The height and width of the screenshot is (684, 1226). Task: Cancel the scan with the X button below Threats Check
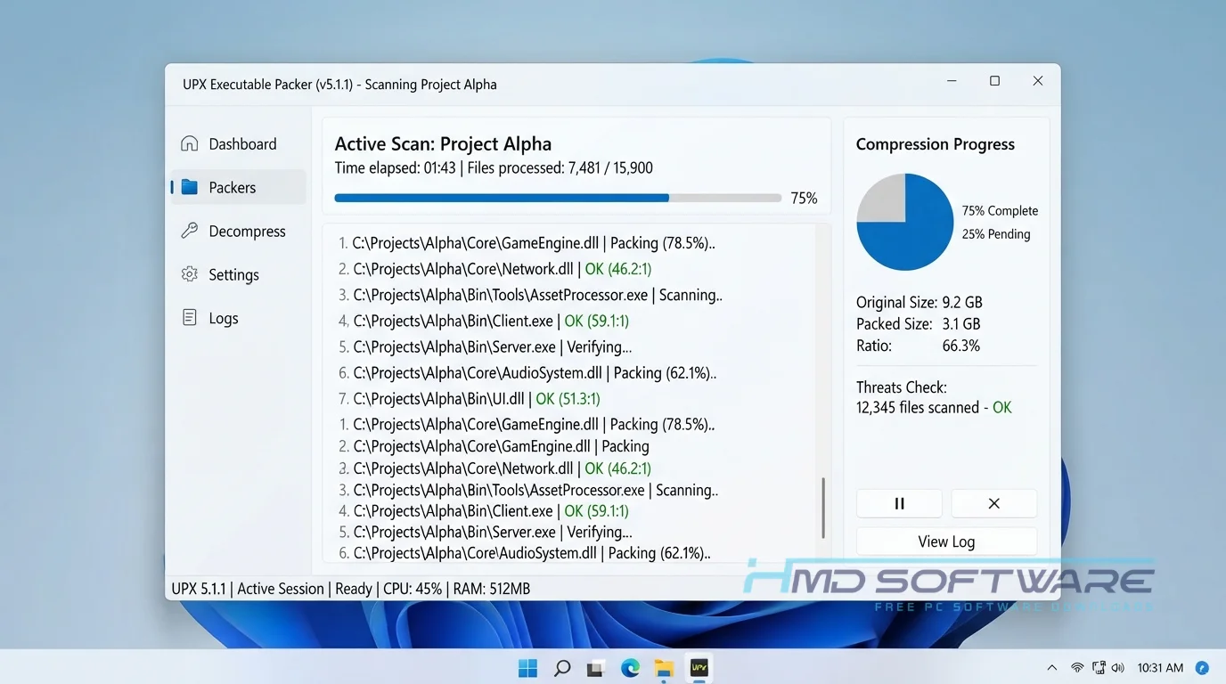(993, 503)
